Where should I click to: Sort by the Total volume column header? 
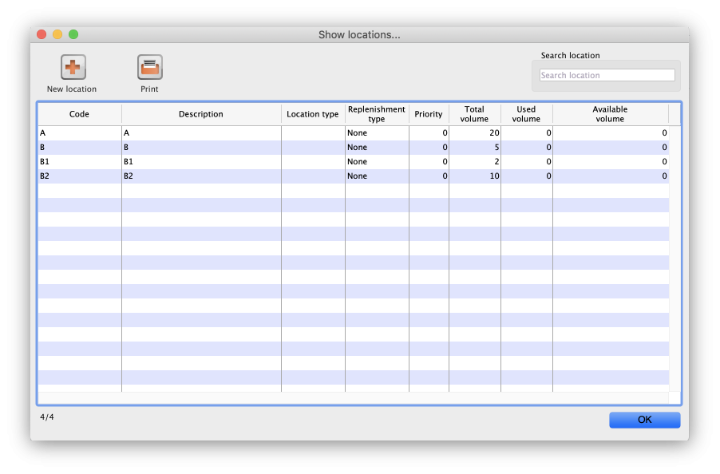point(474,114)
